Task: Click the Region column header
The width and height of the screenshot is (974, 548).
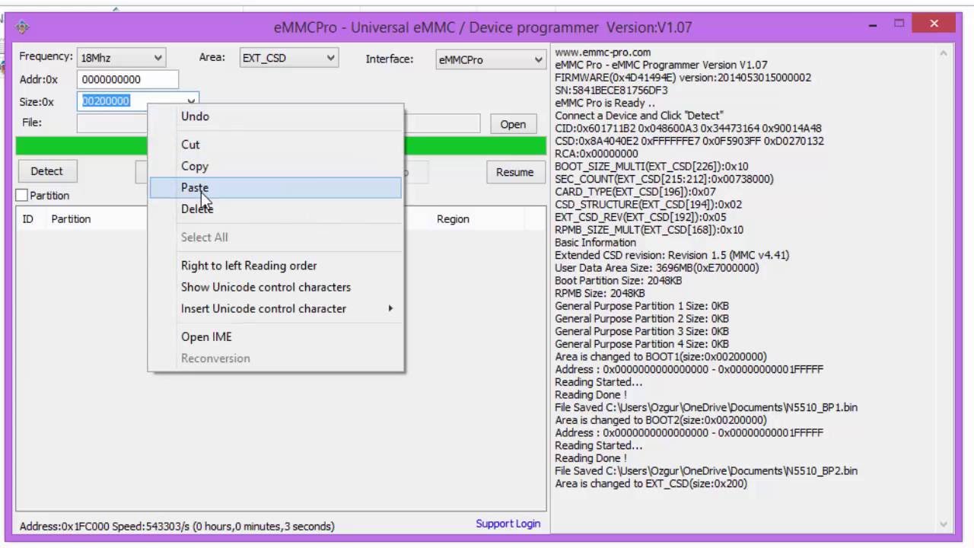Action: pos(453,218)
